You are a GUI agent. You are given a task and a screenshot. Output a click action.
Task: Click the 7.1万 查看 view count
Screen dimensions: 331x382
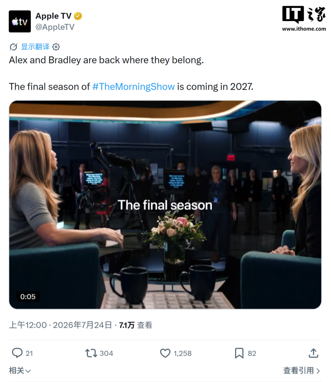pos(136,325)
